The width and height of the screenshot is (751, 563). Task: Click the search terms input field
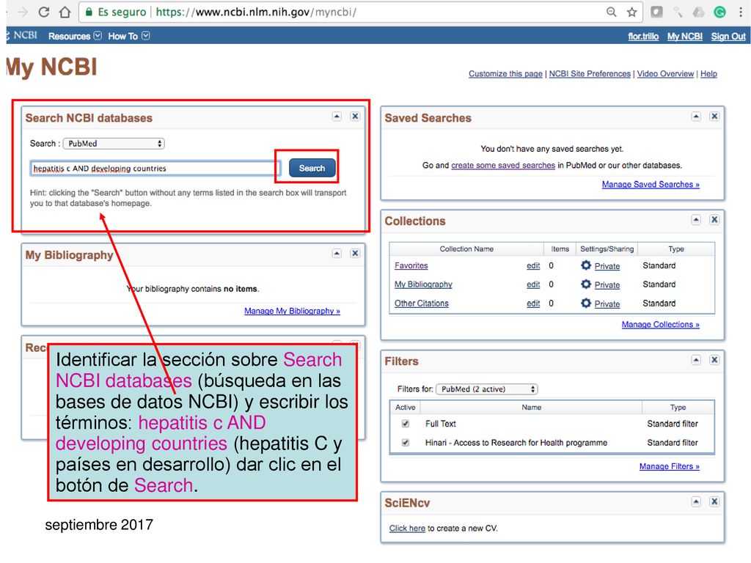[x=155, y=168]
